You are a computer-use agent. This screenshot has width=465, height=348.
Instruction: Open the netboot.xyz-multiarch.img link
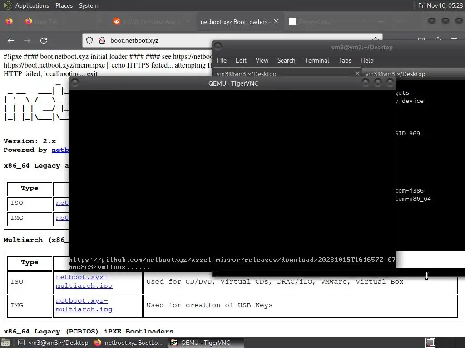[x=84, y=305]
